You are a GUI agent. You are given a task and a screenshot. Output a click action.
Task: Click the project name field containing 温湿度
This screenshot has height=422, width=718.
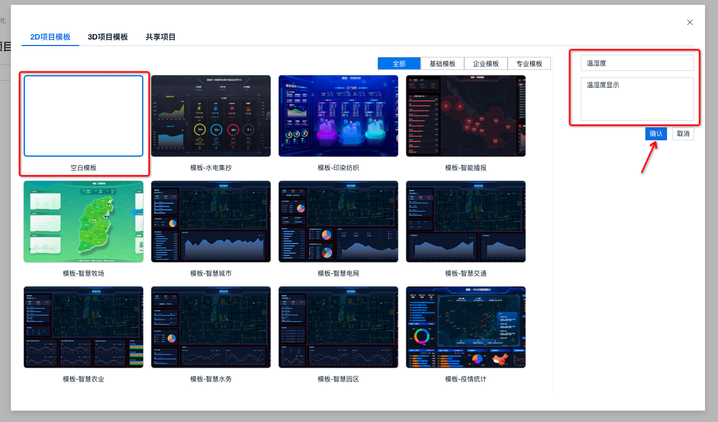point(637,63)
